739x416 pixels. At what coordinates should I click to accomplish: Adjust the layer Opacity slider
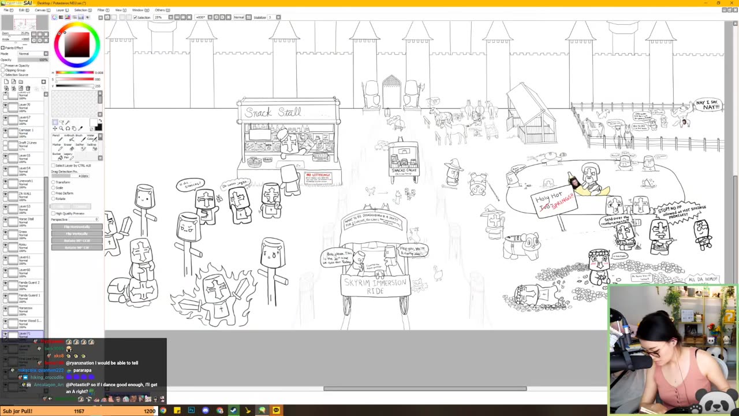(33, 60)
